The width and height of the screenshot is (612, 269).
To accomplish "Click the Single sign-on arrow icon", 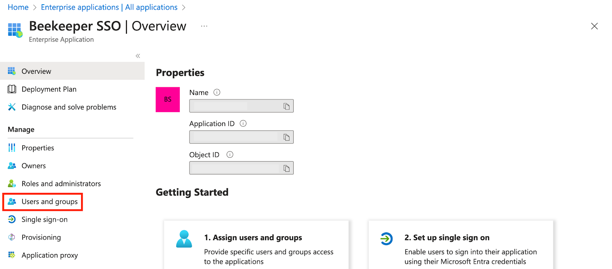I will 12,219.
